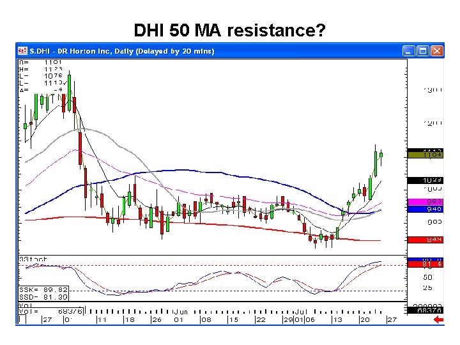This screenshot has height=345, width=460.
Task: Close the DR Horton chart window
Action: pos(437,51)
